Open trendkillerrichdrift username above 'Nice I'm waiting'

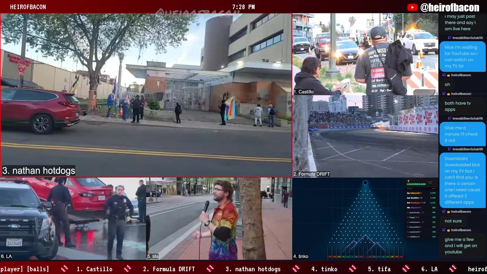[468, 38]
